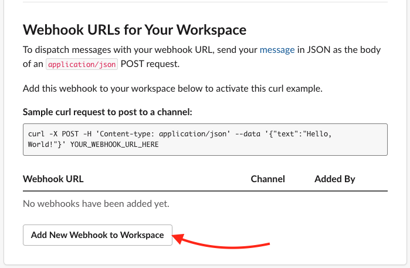Click the No webhooks have been added yet text
The height and width of the screenshot is (268, 410).
coord(96,203)
